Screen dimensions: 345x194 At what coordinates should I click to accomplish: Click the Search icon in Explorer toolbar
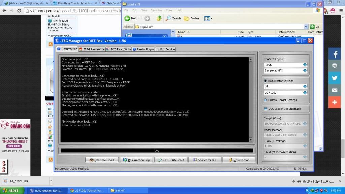pos(168,18)
